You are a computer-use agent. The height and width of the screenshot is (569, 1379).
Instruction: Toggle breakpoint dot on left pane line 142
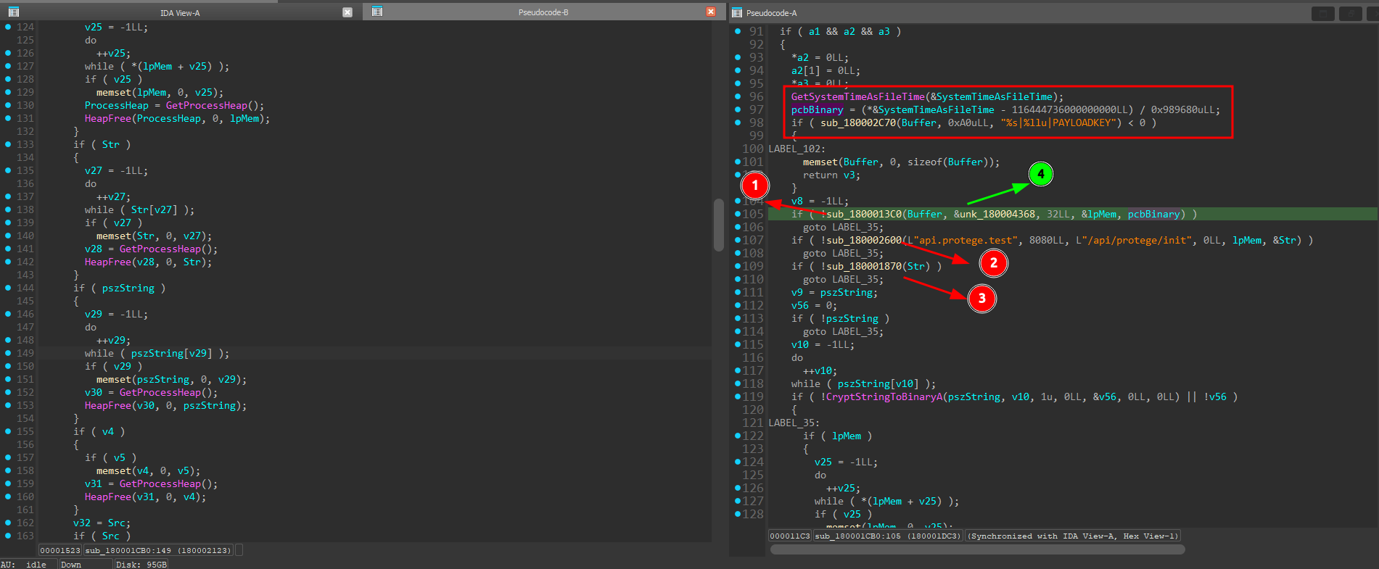tap(8, 262)
